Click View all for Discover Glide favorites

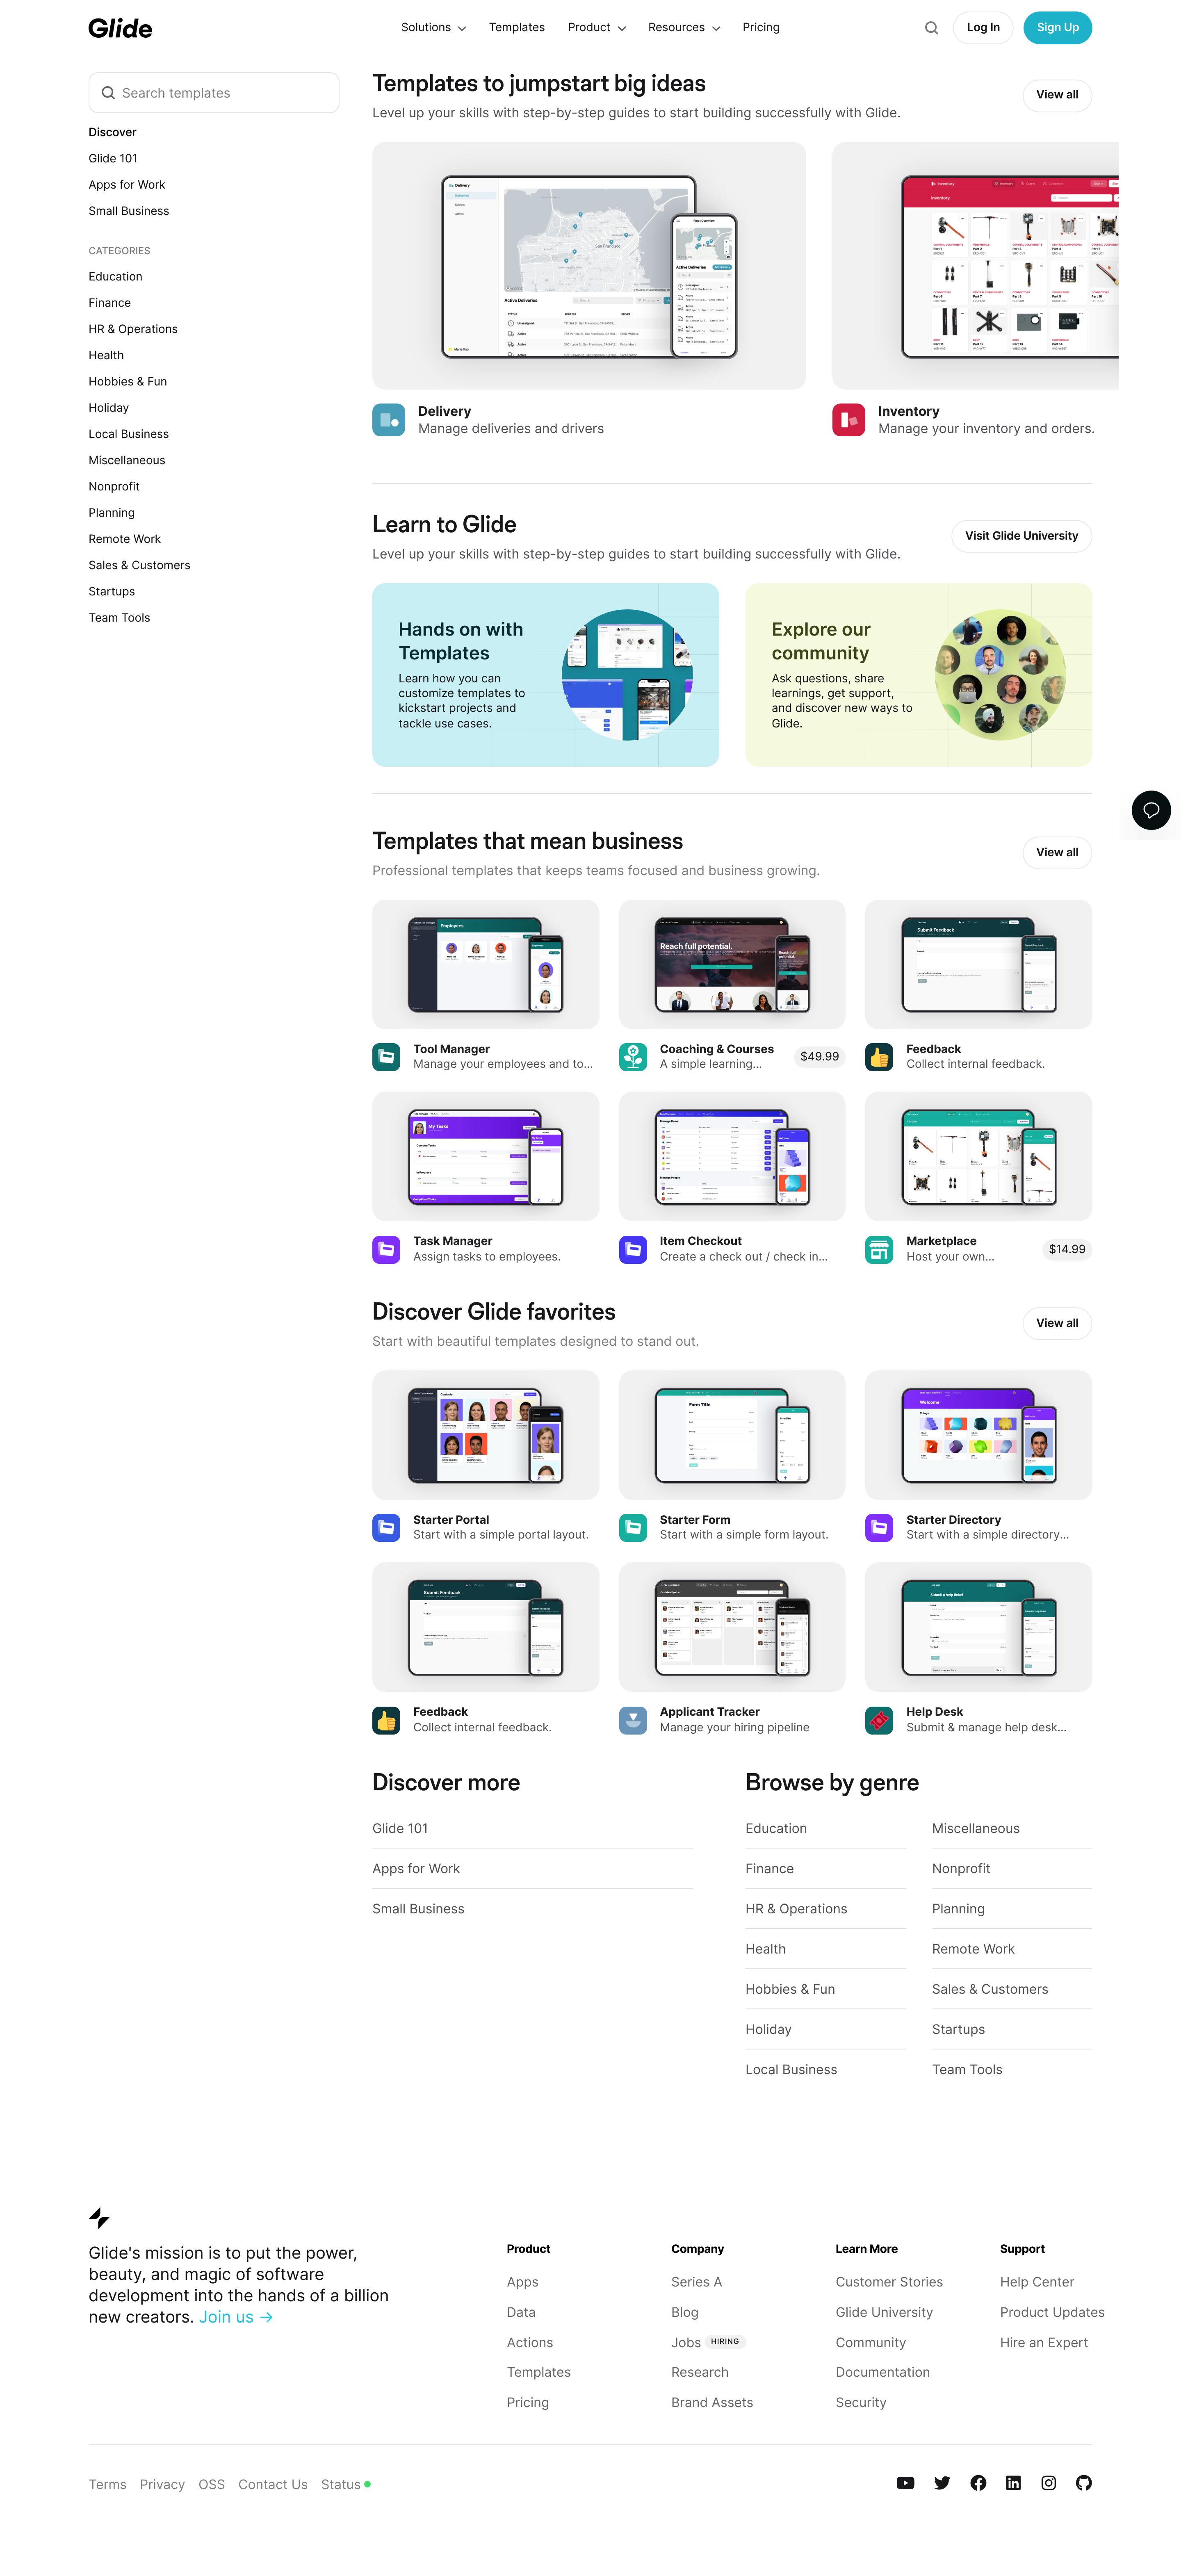tap(1057, 1323)
